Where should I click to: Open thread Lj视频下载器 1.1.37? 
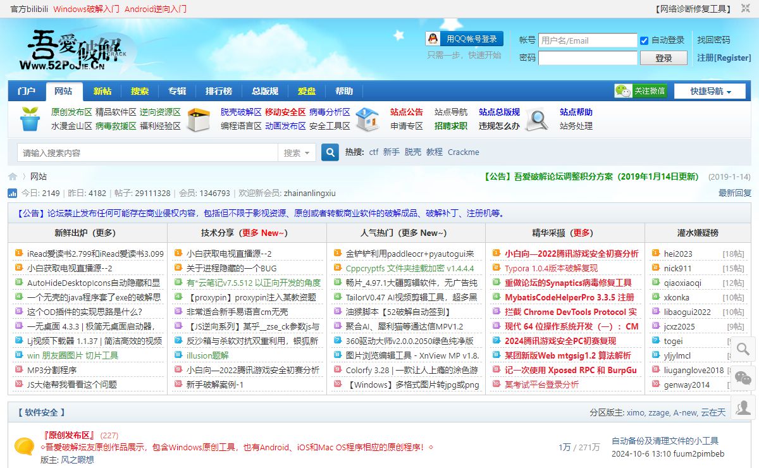[x=94, y=341]
